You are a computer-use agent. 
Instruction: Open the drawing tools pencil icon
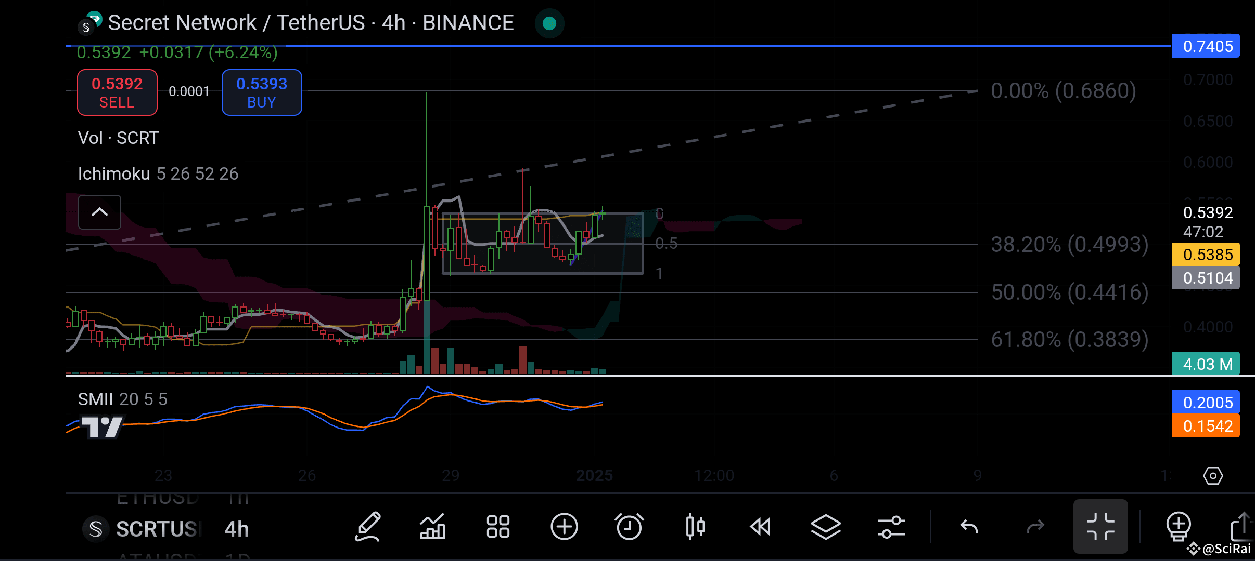[368, 527]
